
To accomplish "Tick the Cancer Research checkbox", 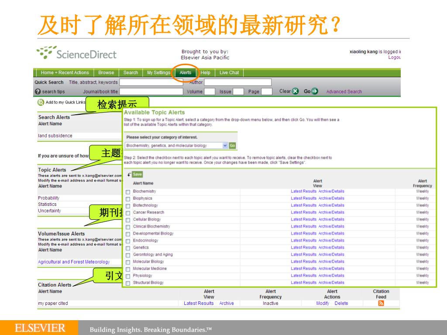I will [128, 213].
